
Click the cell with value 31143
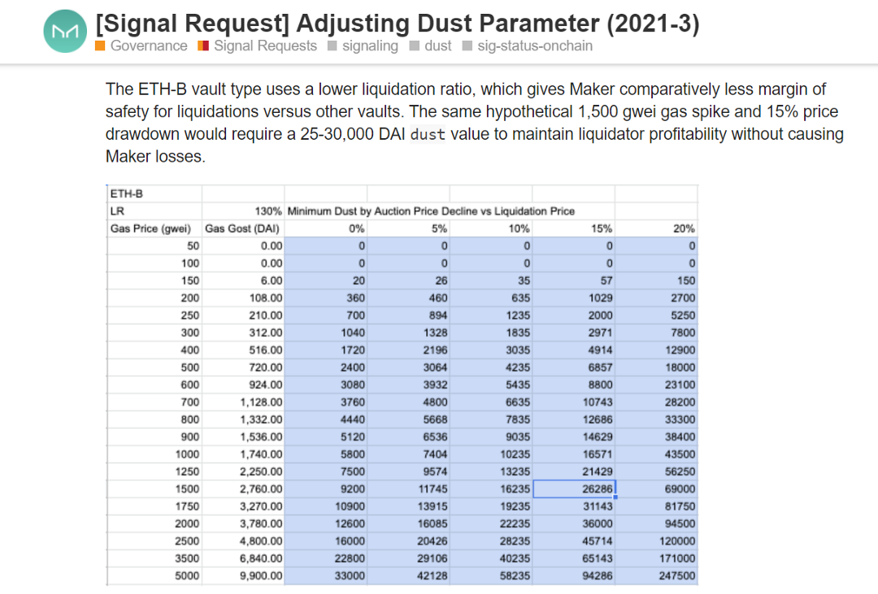(x=574, y=506)
